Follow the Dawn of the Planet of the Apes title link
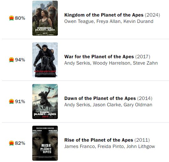This screenshot has height=162, width=169. (x=100, y=98)
